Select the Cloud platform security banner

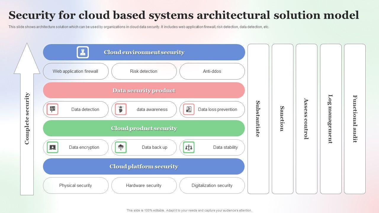click(x=144, y=167)
